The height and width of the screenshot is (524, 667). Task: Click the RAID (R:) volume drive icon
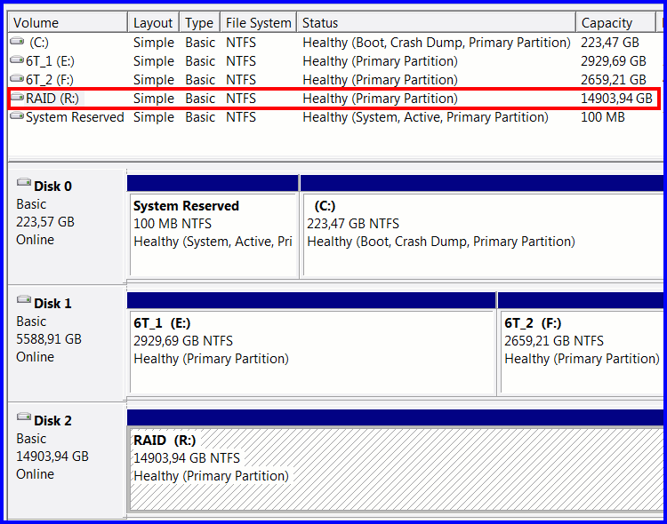coord(17,98)
